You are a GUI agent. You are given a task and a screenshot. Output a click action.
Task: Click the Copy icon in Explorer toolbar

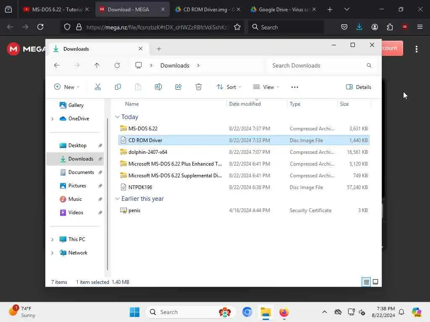118,87
